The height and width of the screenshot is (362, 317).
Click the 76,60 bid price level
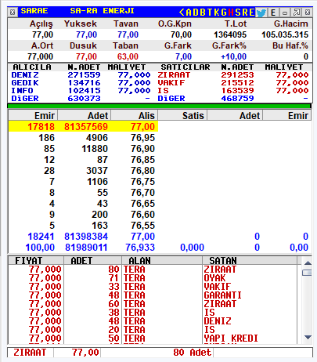(x=142, y=215)
